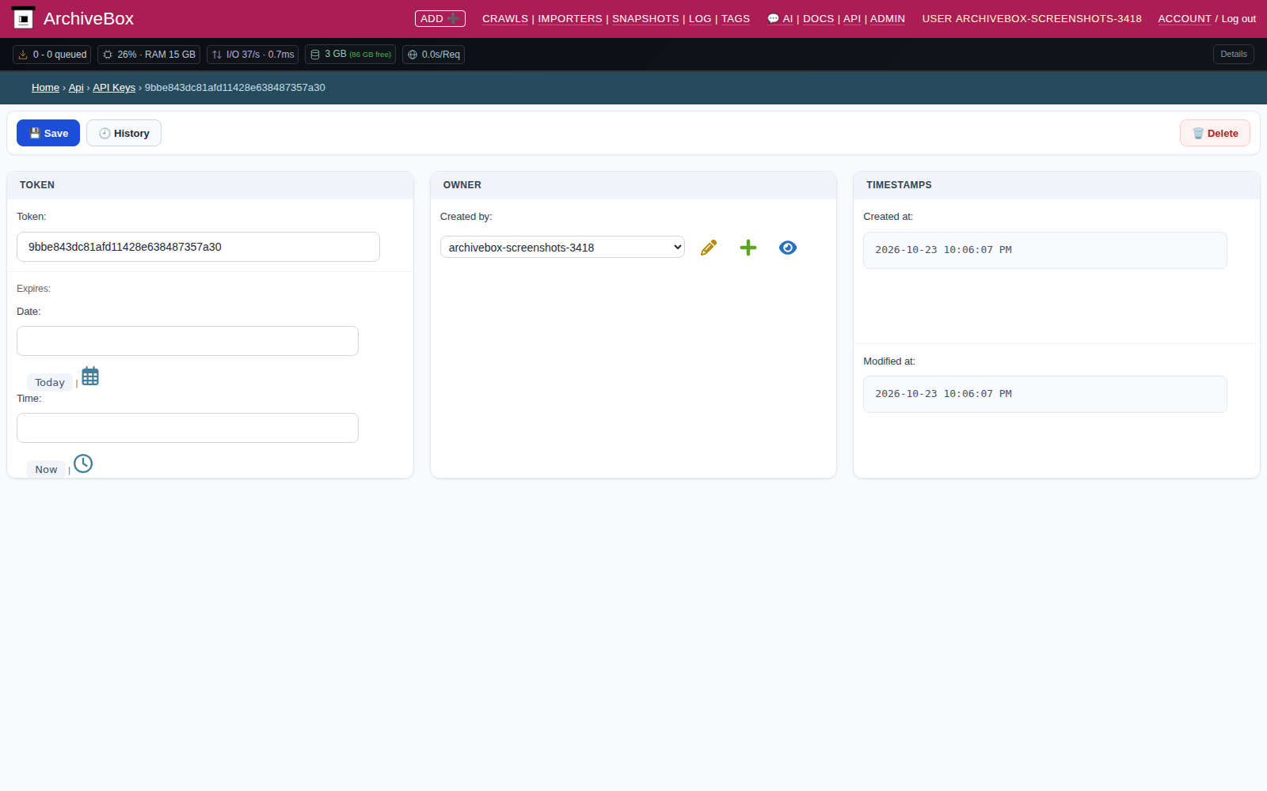Image resolution: width=1267 pixels, height=791 pixels.
Task: Set expiry time with Now shortcut
Action: 46,469
